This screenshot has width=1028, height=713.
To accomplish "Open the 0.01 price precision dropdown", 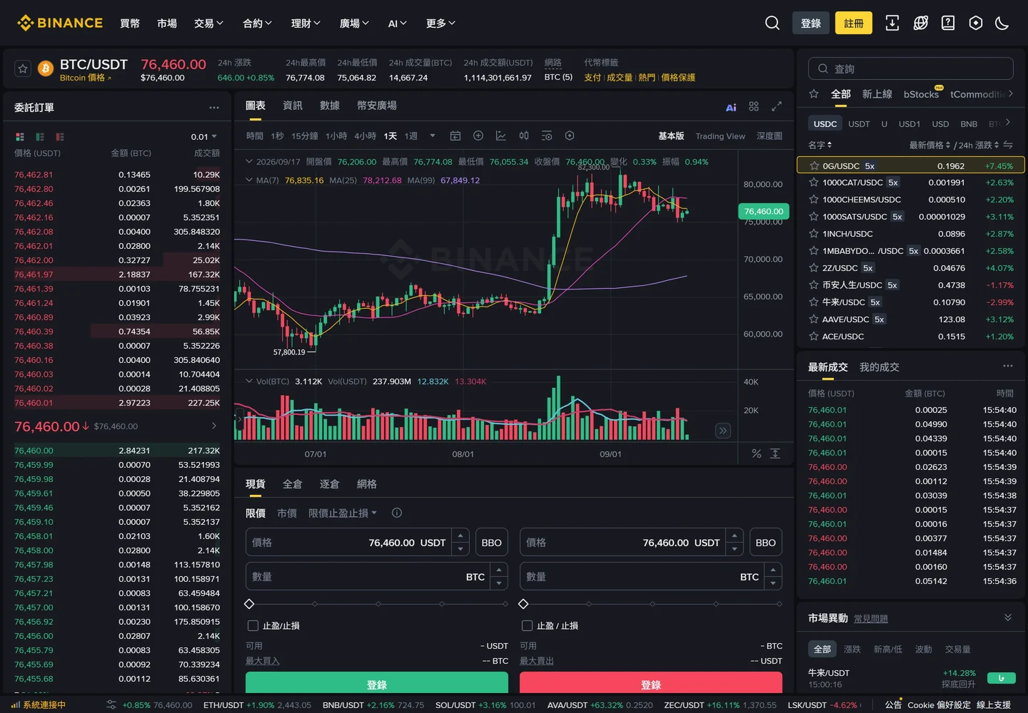I will click(x=204, y=137).
